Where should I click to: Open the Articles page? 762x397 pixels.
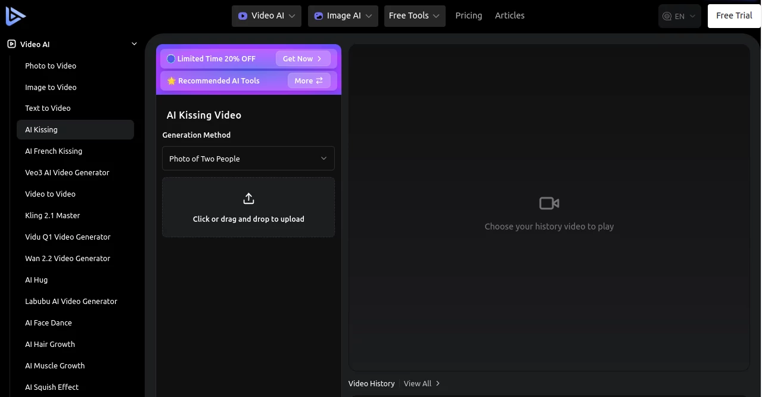pyautogui.click(x=509, y=15)
